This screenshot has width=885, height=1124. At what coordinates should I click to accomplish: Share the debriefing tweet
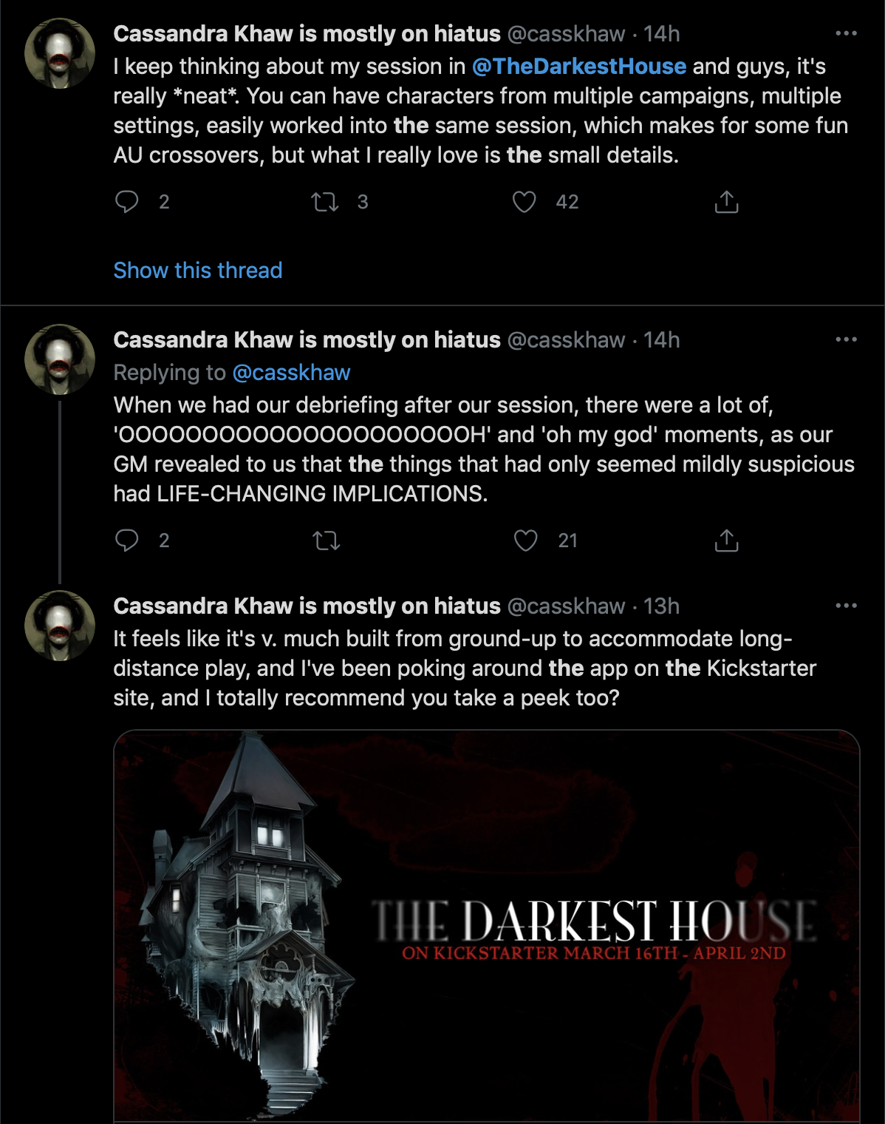[727, 541]
